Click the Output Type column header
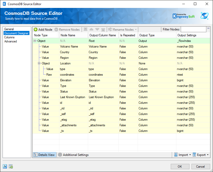The image size is (213, 172). click(157, 35)
